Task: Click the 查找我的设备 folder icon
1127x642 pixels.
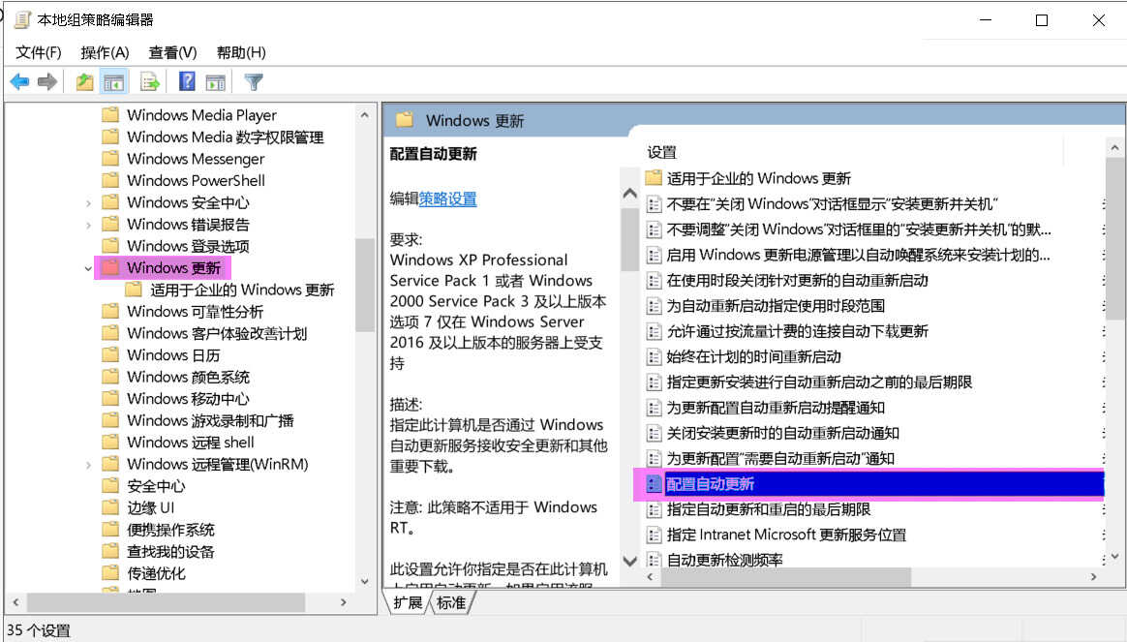Action: [x=110, y=551]
